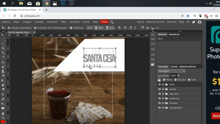Open the 1x export scale dropdown
Viewport: 220px width, 124px height.
pos(89,28)
